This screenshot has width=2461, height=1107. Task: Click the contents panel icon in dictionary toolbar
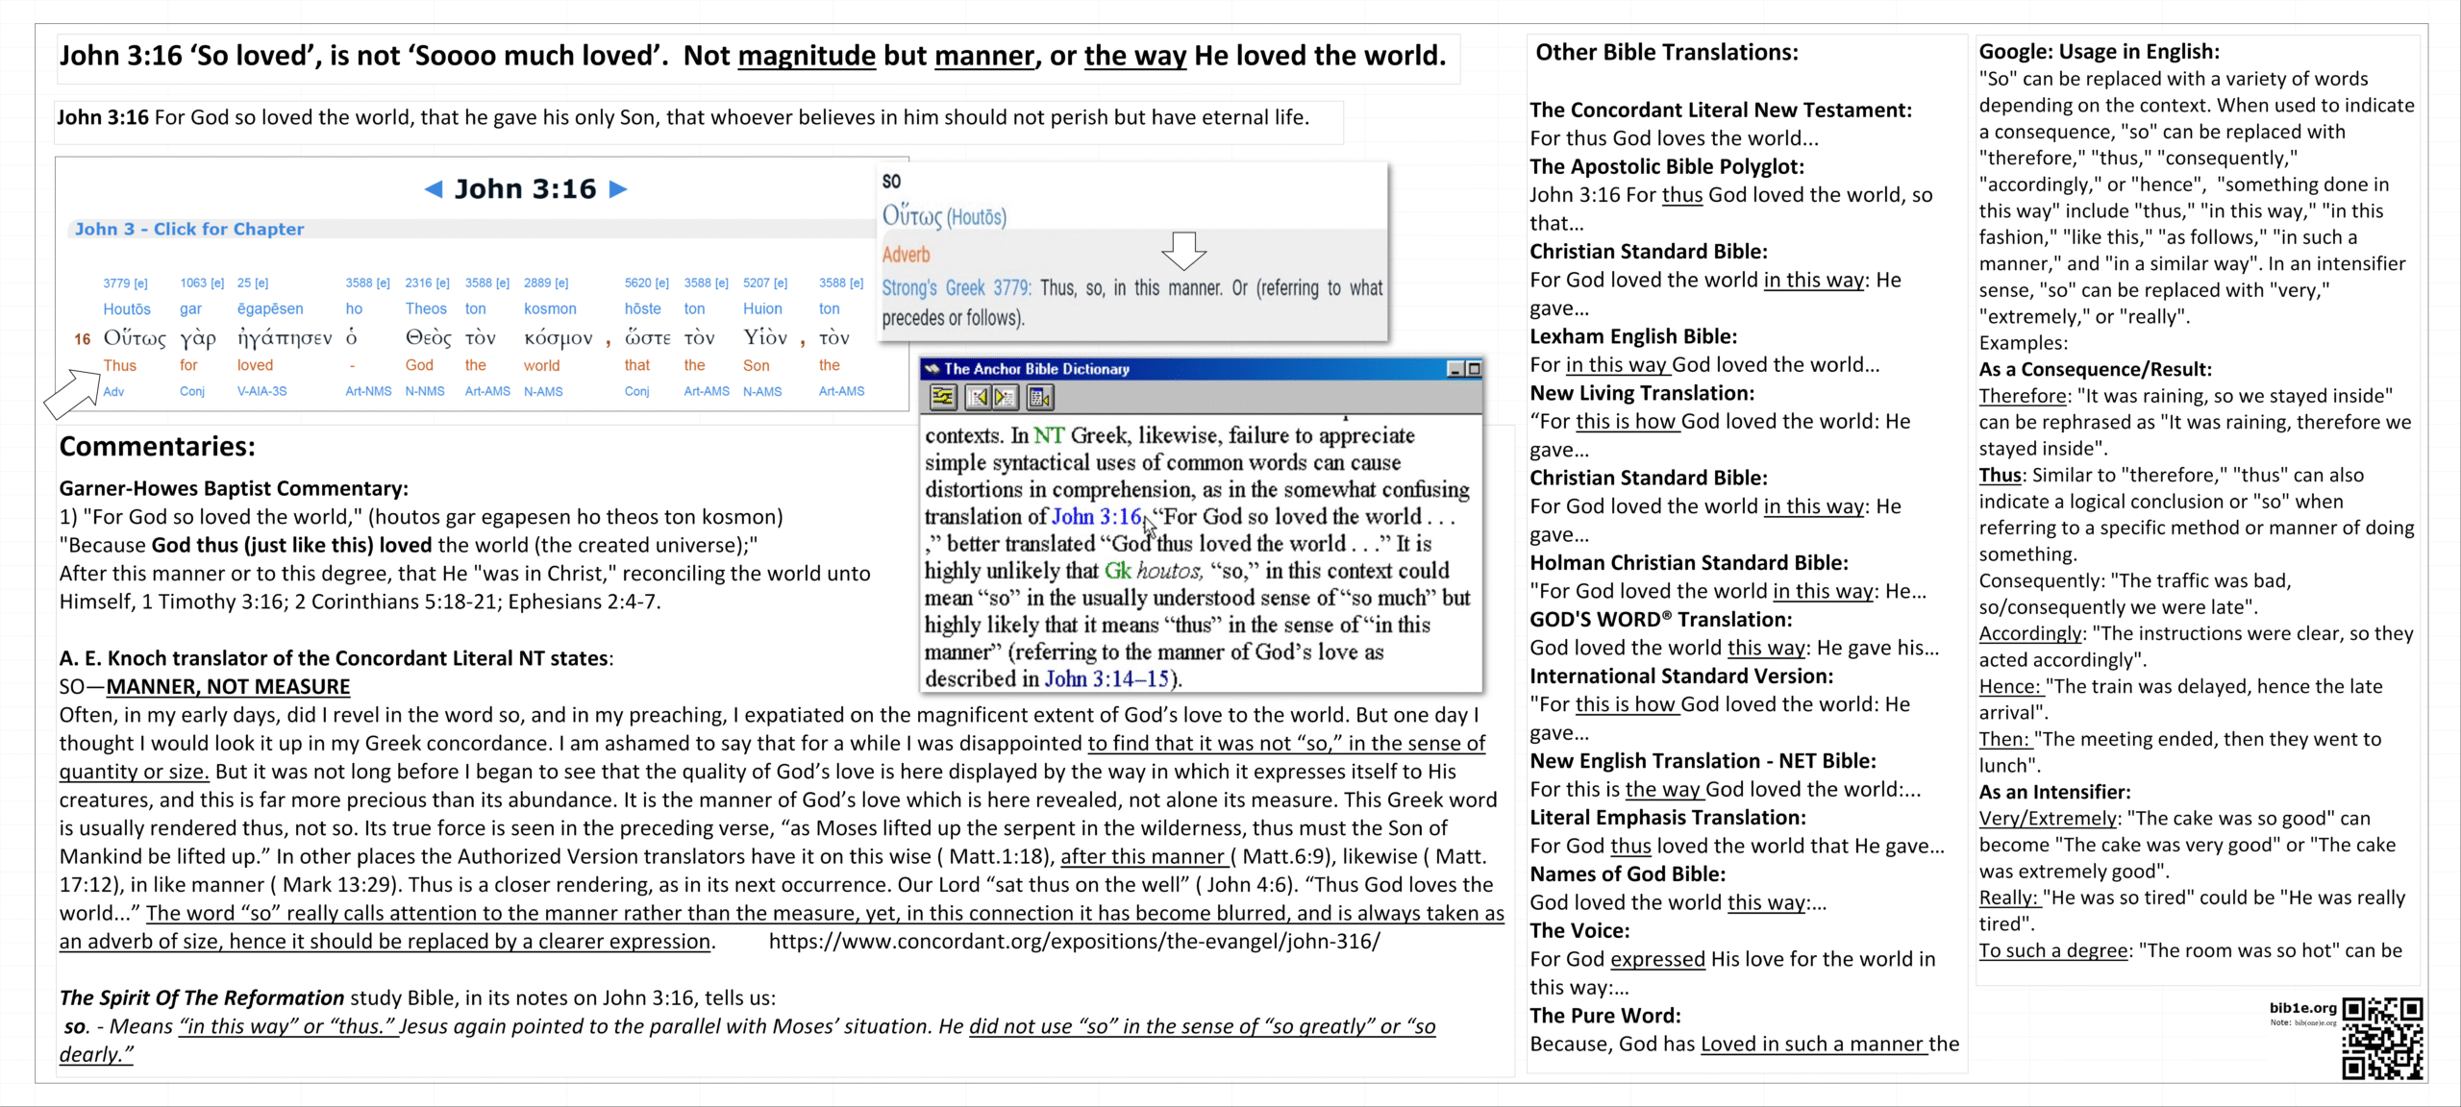click(1039, 397)
